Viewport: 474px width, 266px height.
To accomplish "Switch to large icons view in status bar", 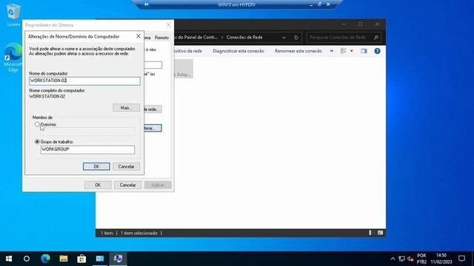I will (x=380, y=233).
